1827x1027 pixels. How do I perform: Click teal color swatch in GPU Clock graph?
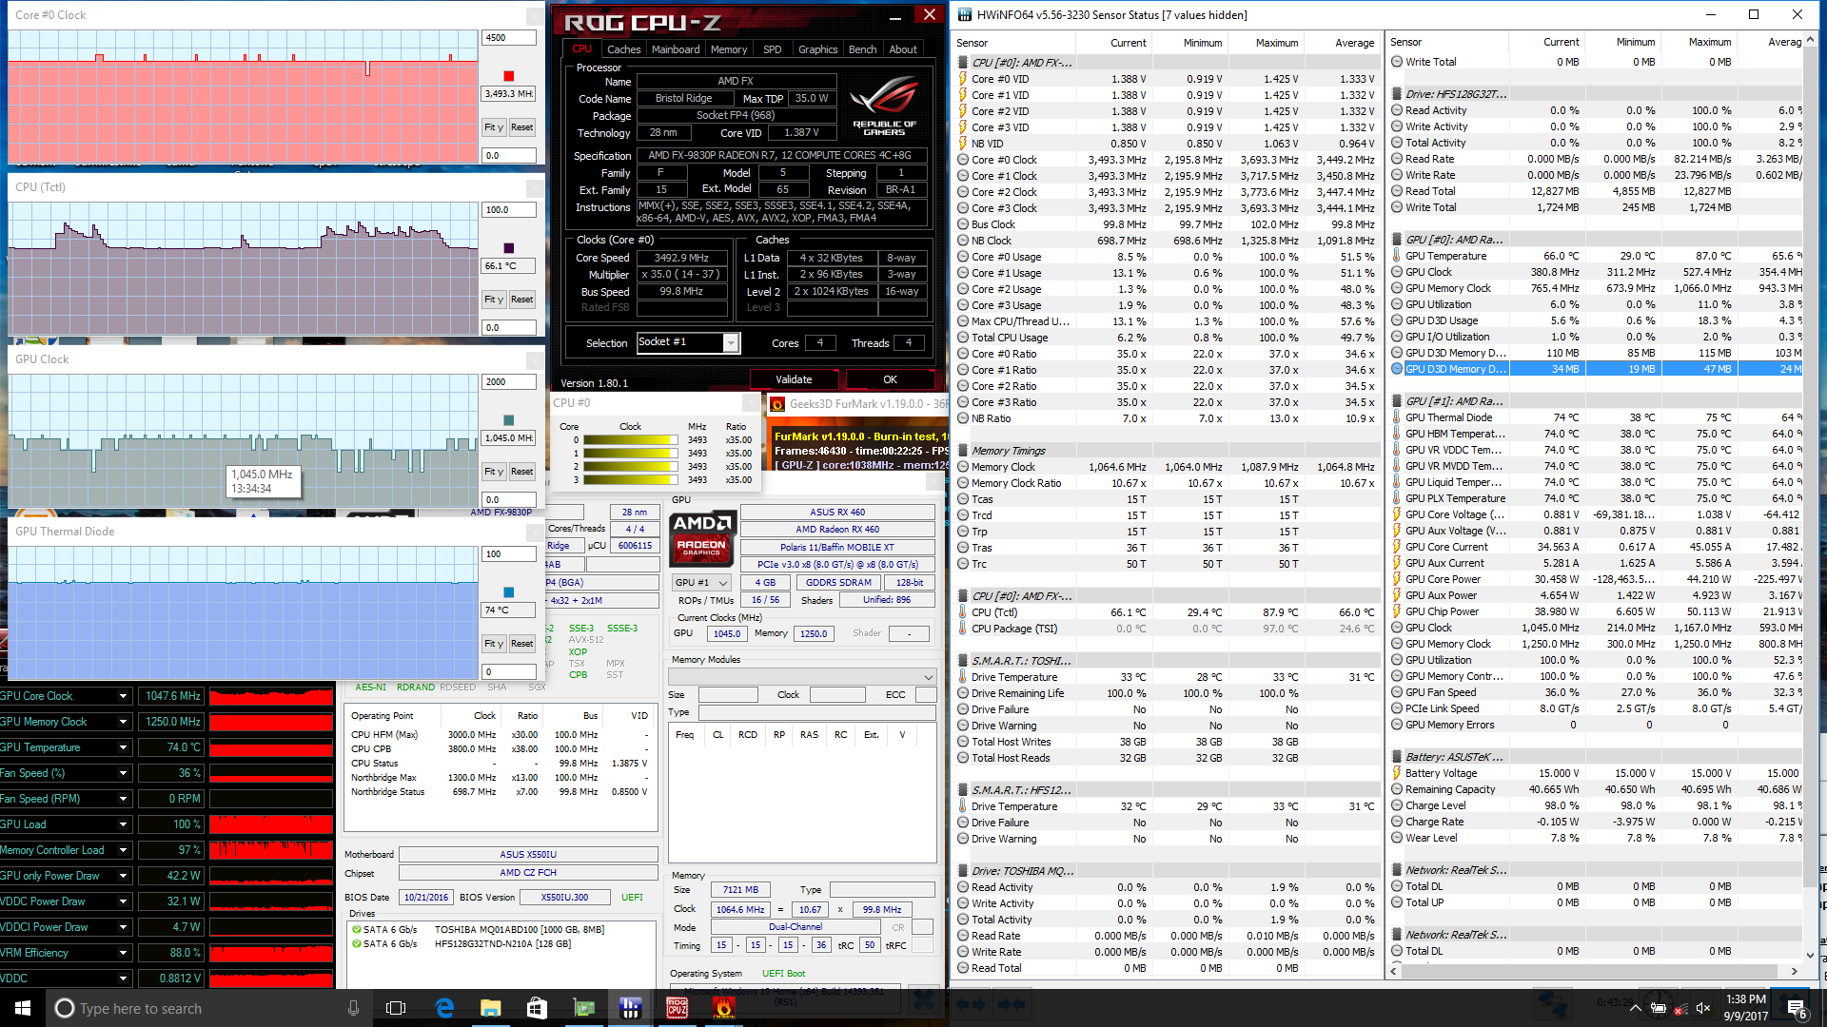509,420
